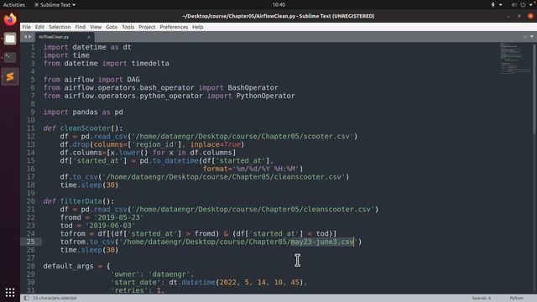Click the format string on line 16
The height and width of the screenshot is (302, 537).
265,169
